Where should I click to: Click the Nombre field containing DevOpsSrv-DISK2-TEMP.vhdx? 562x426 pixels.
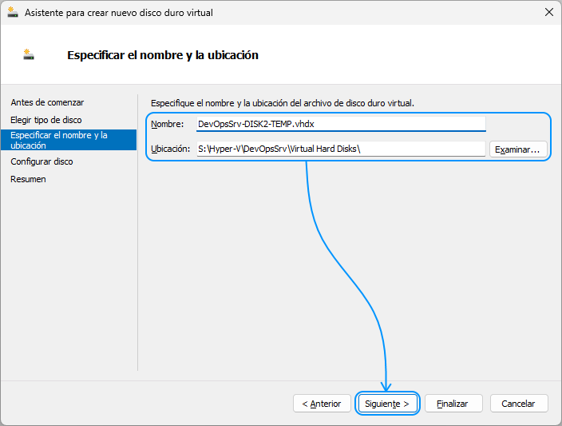click(x=341, y=124)
